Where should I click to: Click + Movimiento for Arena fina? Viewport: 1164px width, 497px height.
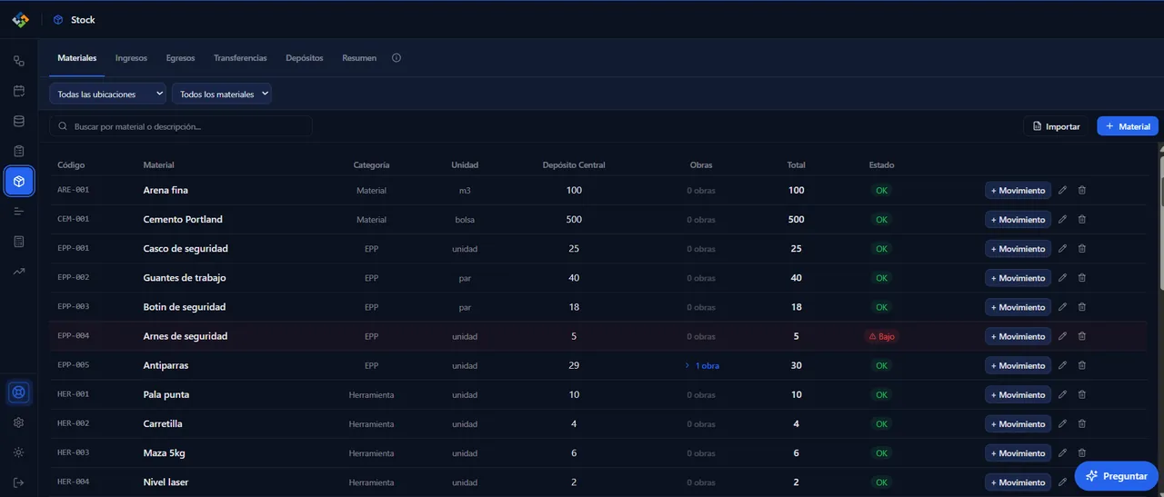click(x=1018, y=190)
